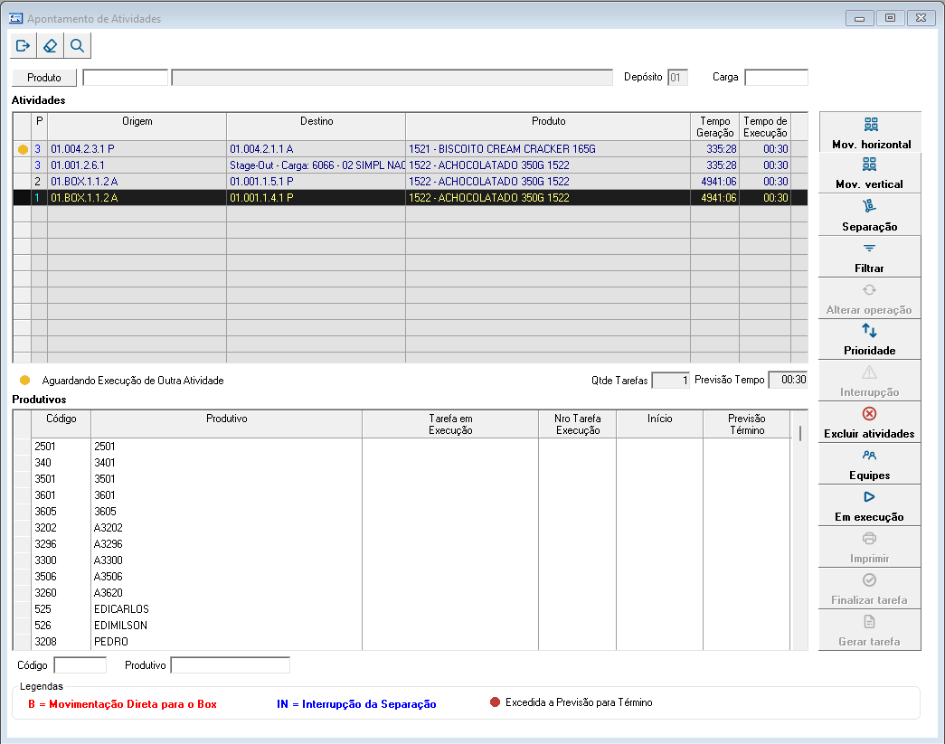Click Finalizar tarefa
This screenshot has height=744, width=945.
pyautogui.click(x=870, y=589)
